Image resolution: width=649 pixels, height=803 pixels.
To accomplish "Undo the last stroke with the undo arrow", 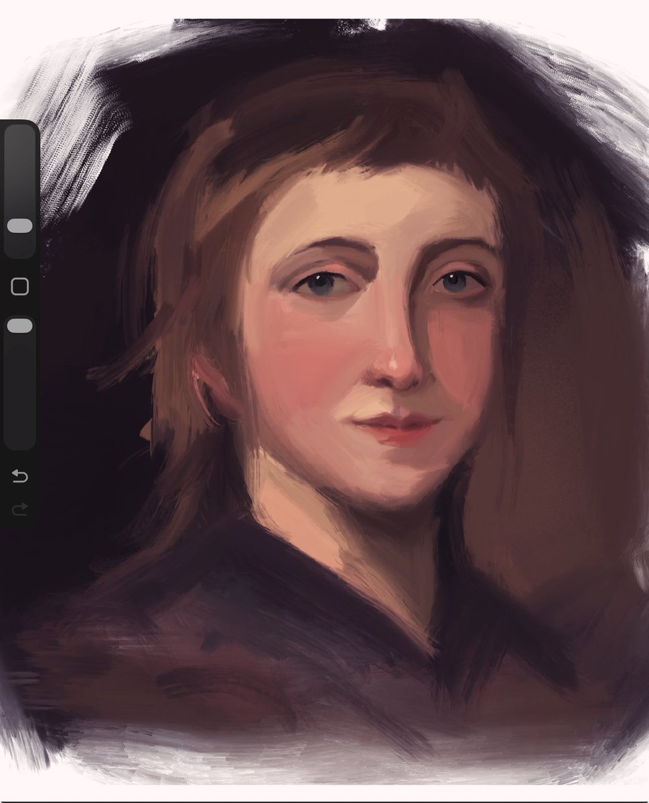I will tap(19, 476).
